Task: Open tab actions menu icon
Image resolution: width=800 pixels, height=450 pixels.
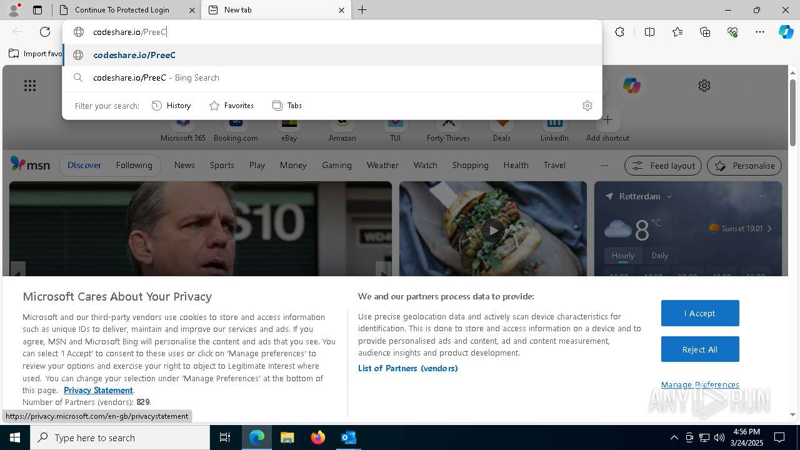Action: (x=37, y=10)
